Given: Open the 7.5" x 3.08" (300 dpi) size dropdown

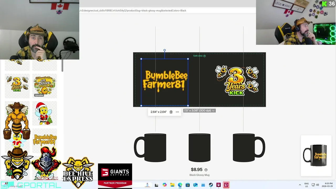Looking at the screenshot, I should coord(199,111).
